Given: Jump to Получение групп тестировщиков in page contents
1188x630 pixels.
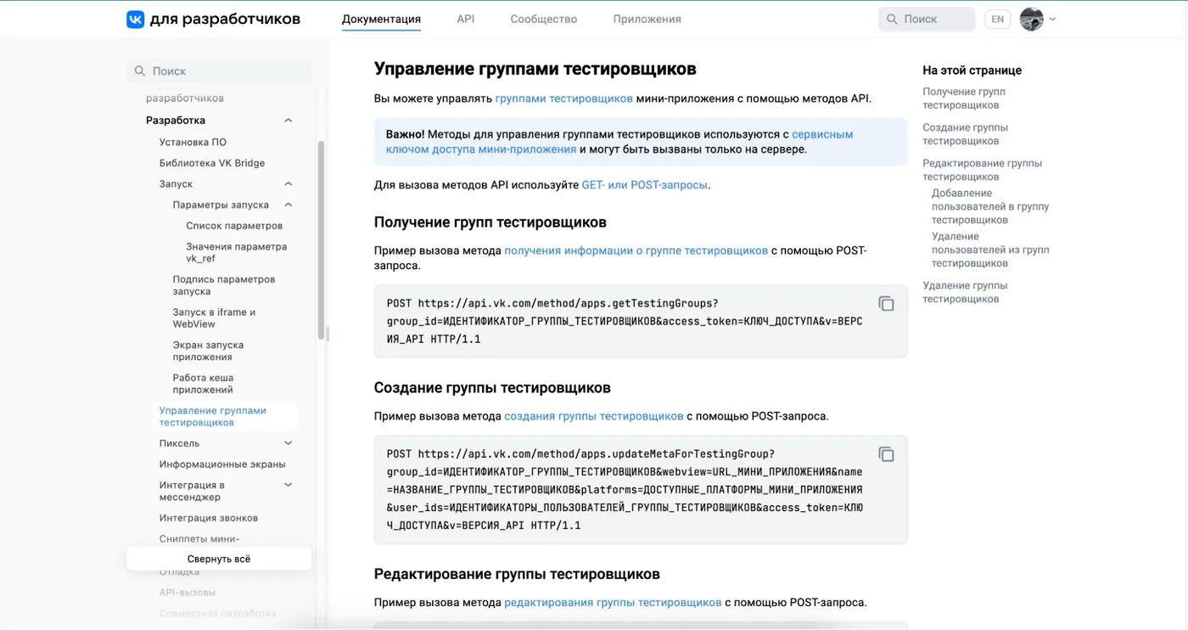Looking at the screenshot, I should (964, 98).
